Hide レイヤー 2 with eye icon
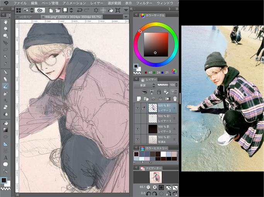 tap(137, 108)
